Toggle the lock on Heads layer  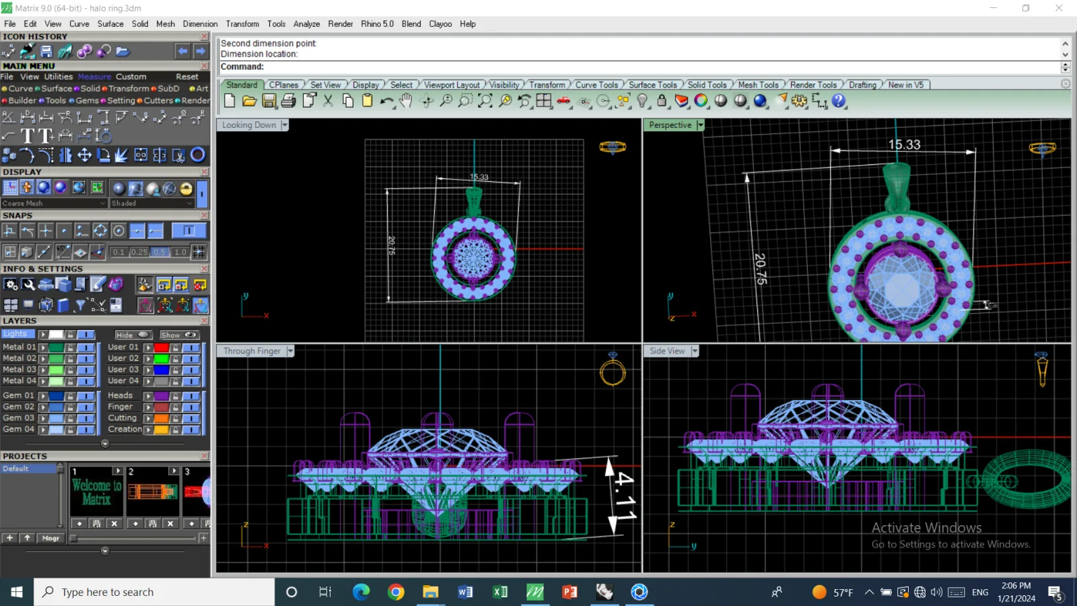pyautogui.click(x=176, y=396)
